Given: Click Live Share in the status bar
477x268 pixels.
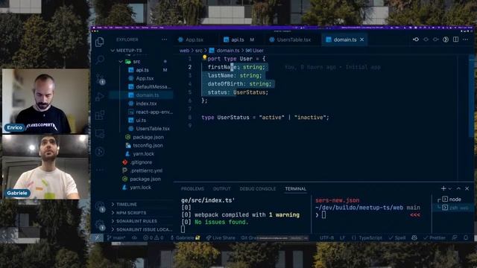Looking at the screenshot, I should (x=221, y=238).
